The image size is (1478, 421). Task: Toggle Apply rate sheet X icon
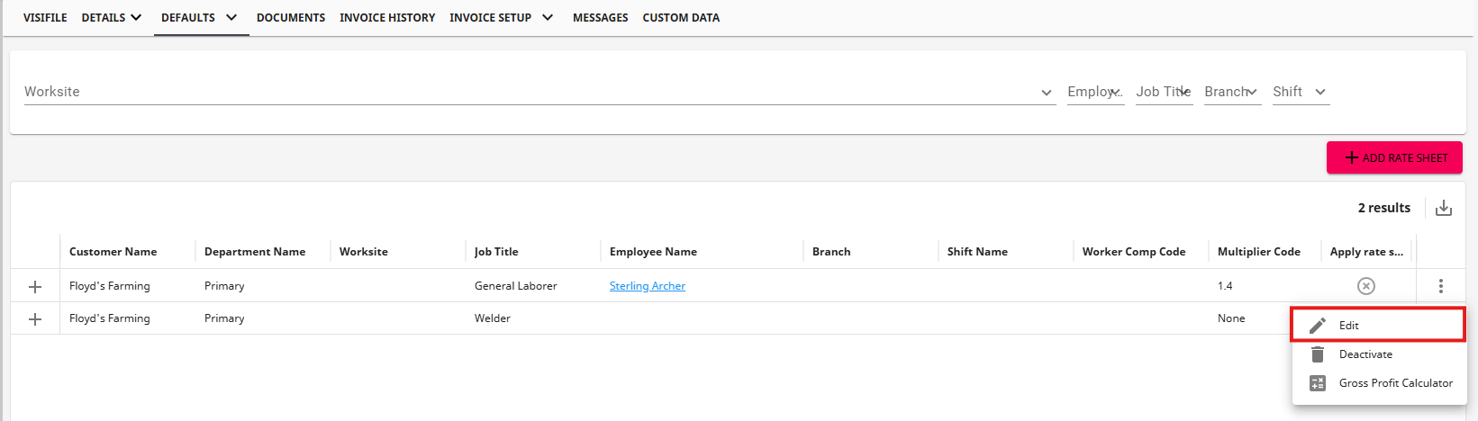1366,286
